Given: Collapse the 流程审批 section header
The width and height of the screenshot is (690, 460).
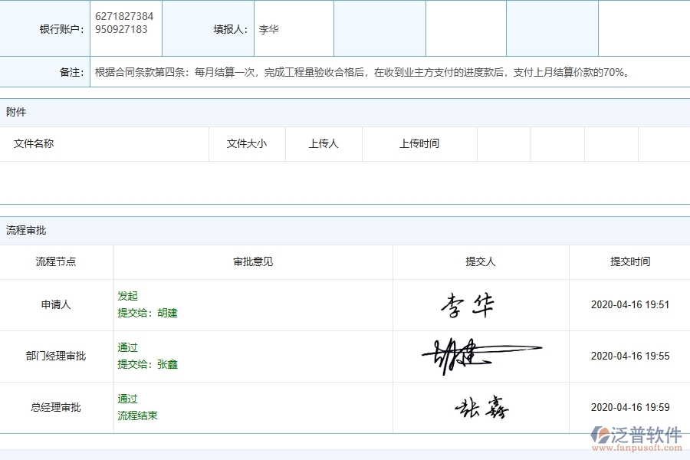Looking at the screenshot, I should (x=19, y=228).
